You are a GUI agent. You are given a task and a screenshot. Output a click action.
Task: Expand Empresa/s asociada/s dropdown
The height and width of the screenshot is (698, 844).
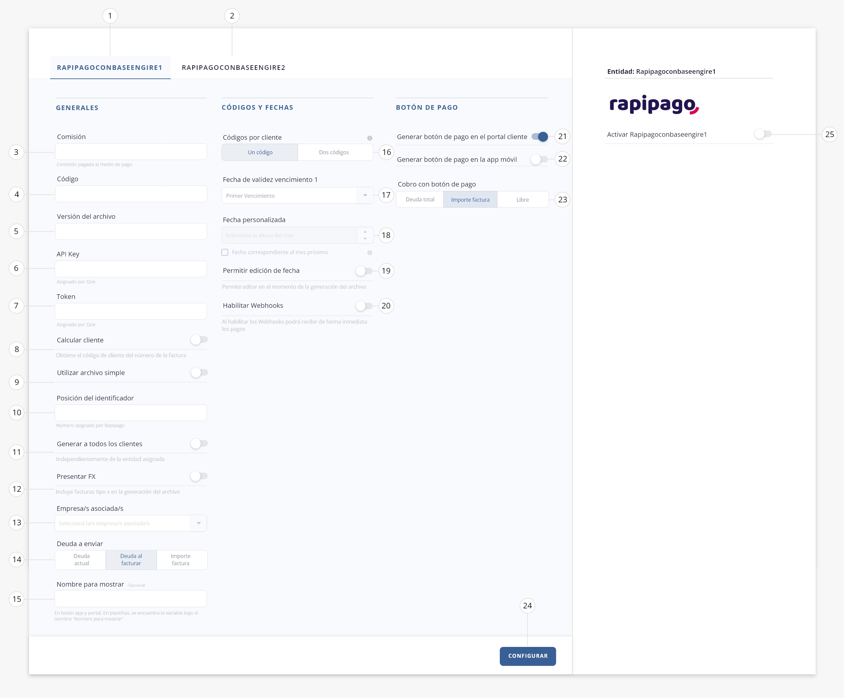click(x=198, y=523)
